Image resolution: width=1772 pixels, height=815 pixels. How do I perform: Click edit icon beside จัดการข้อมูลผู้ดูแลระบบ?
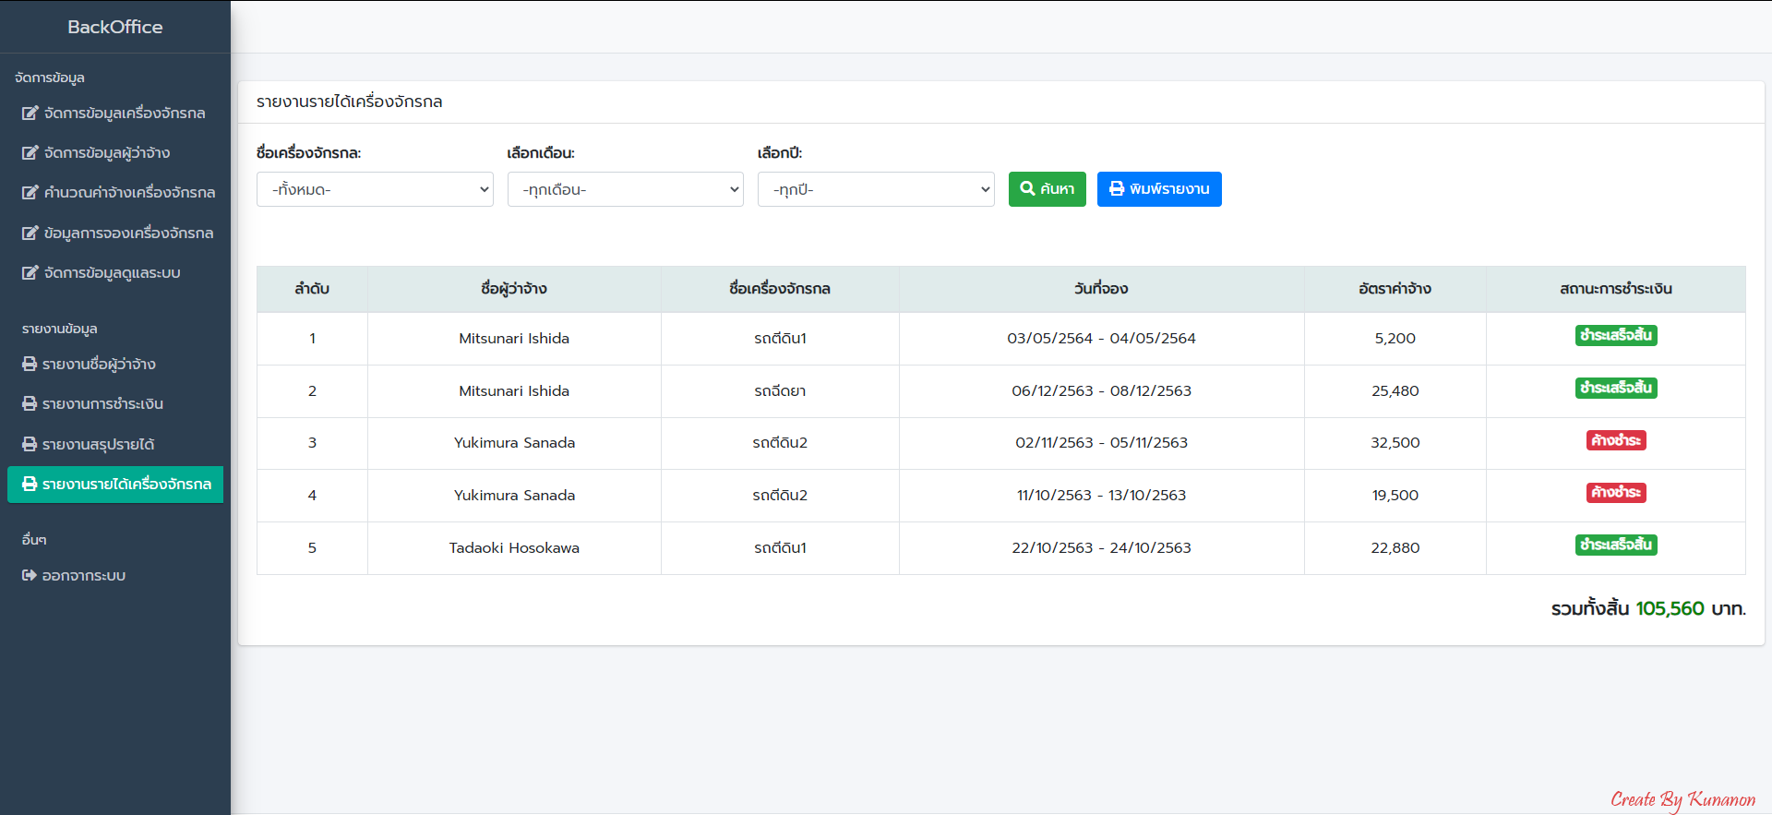coord(30,273)
